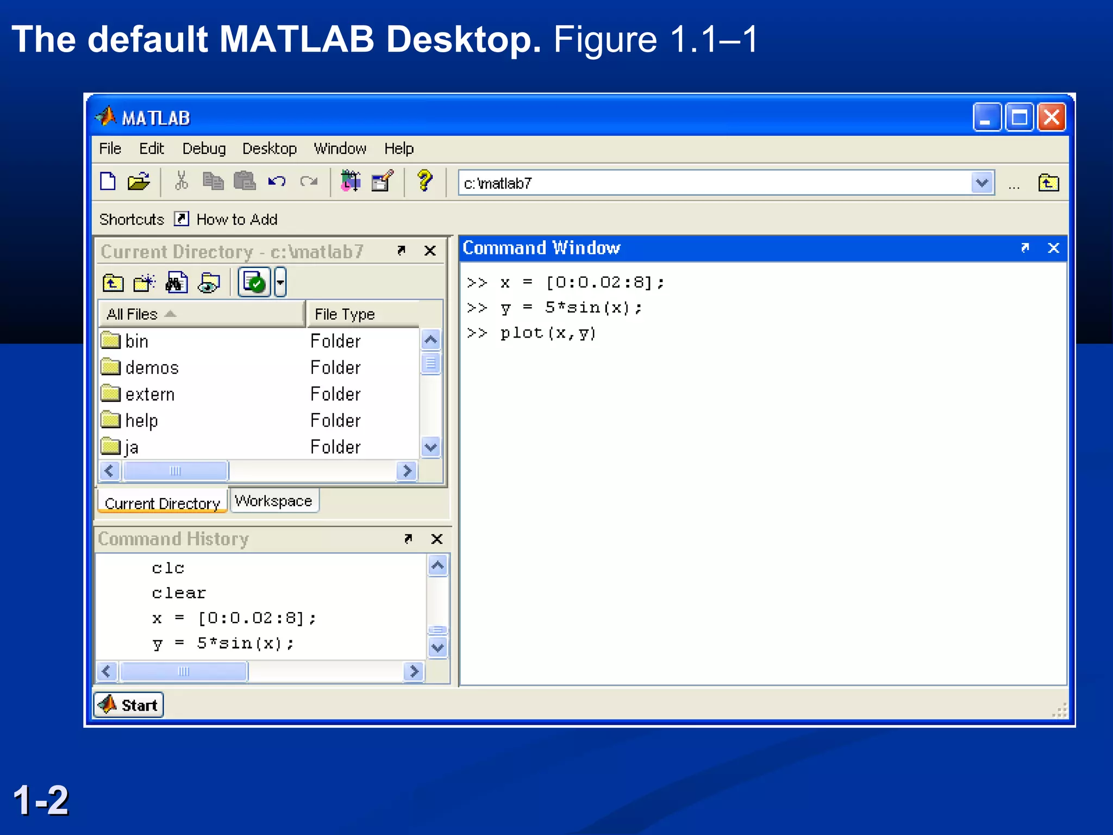Click the yellow Help question mark icon
The height and width of the screenshot is (835, 1113).
coord(424,180)
